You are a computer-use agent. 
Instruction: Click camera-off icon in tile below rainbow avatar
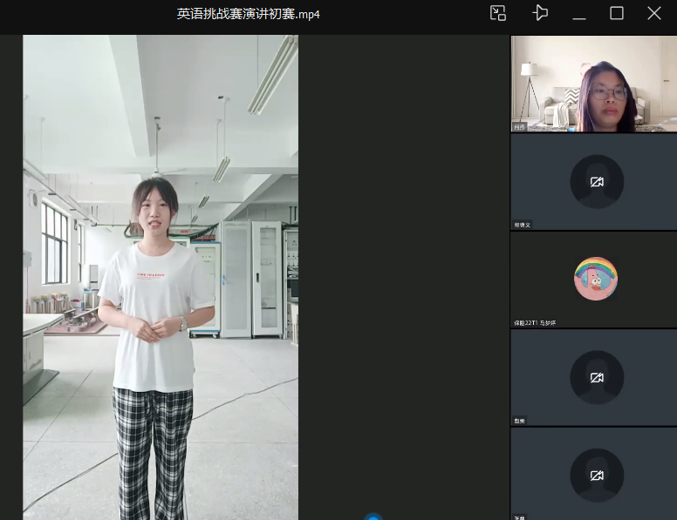tap(597, 377)
